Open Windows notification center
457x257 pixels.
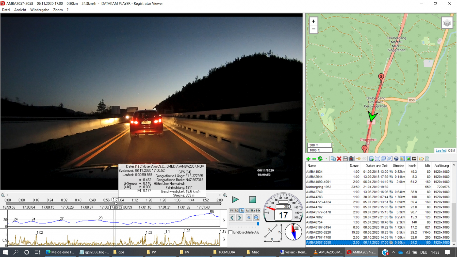[x=447, y=252]
